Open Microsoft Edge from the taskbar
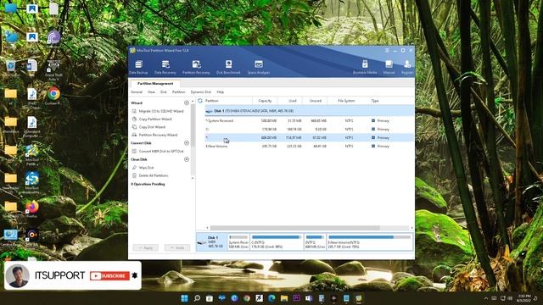 (x=271, y=298)
